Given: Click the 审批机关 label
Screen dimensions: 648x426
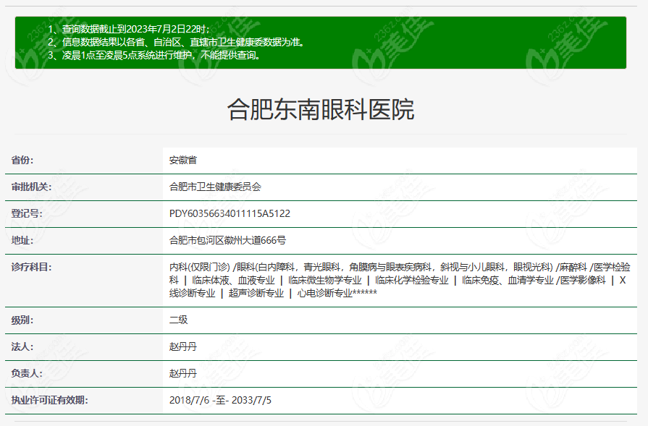Looking at the screenshot, I should [31, 187].
